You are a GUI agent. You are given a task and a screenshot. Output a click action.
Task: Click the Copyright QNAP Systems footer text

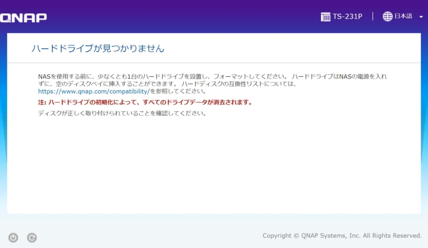342,236
